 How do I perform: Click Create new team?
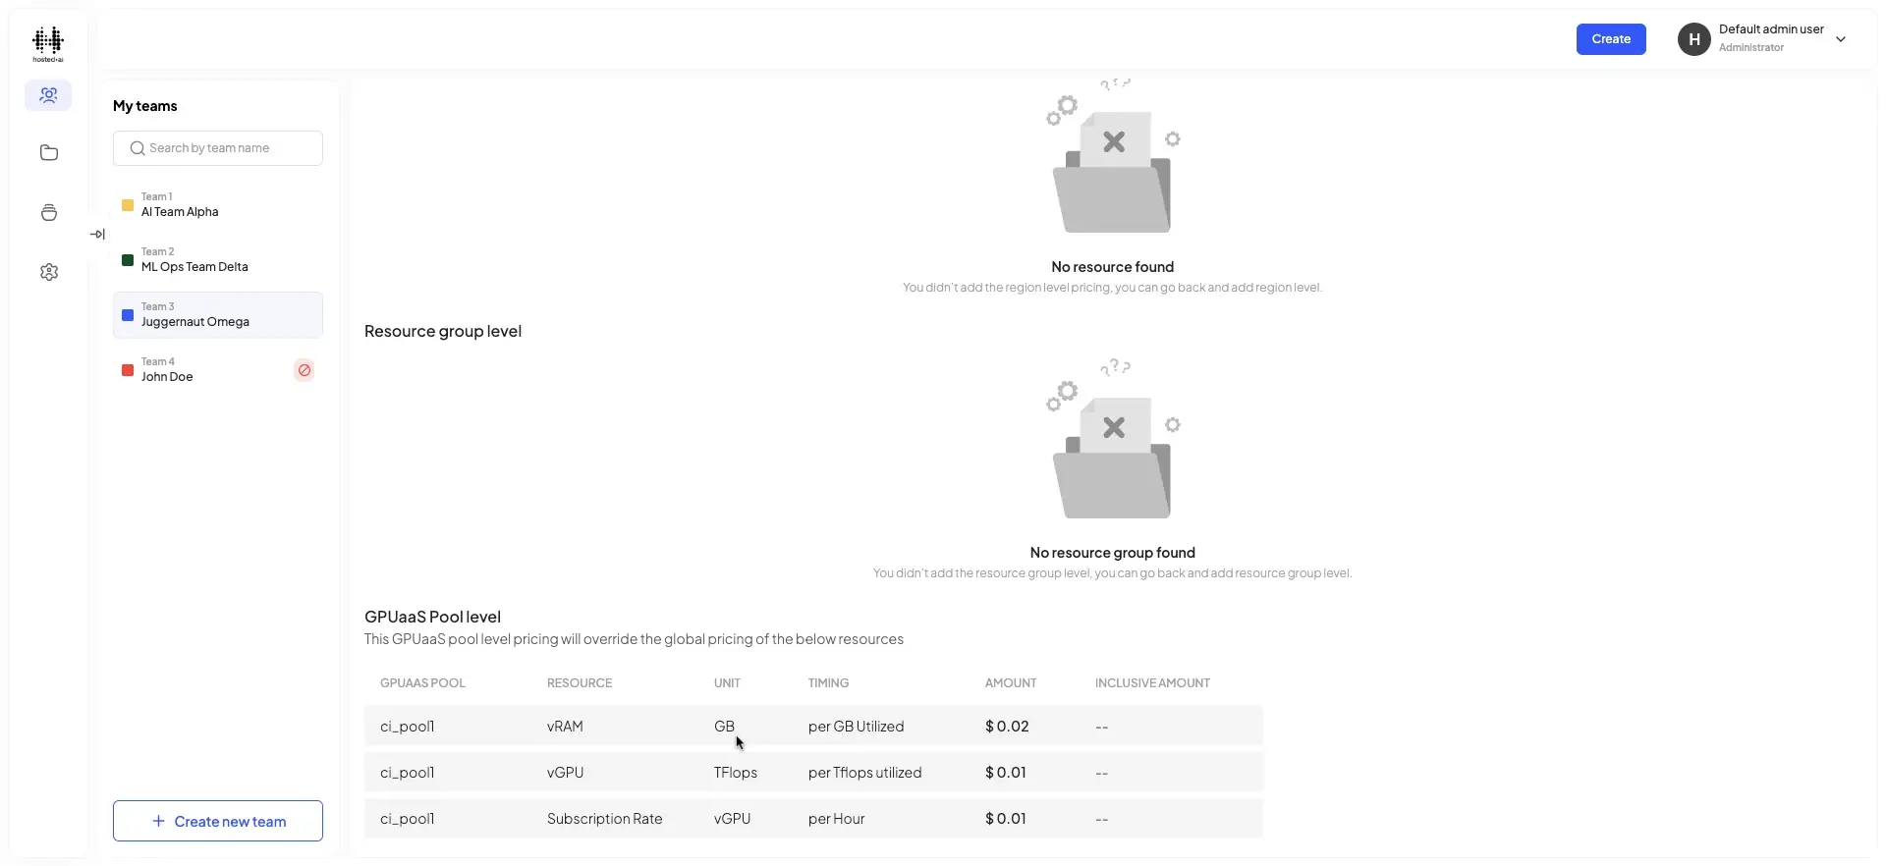click(217, 821)
